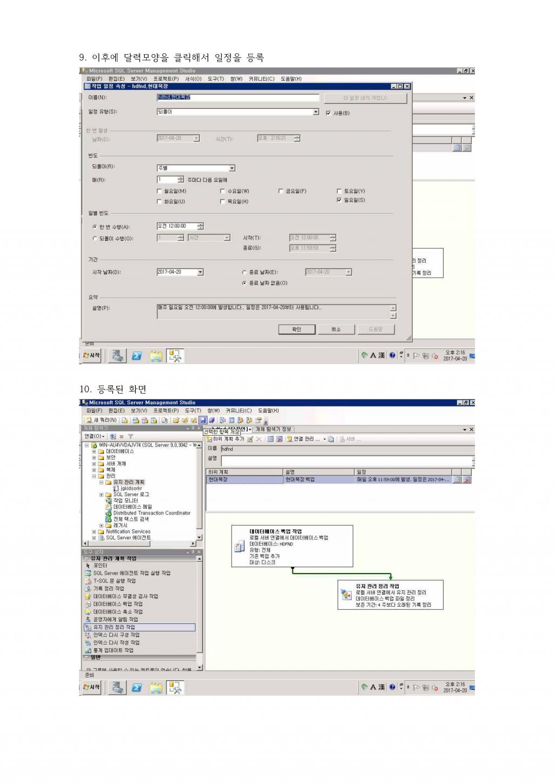
Task: Select 종료 날짜(E) radio button
Action: [245, 272]
